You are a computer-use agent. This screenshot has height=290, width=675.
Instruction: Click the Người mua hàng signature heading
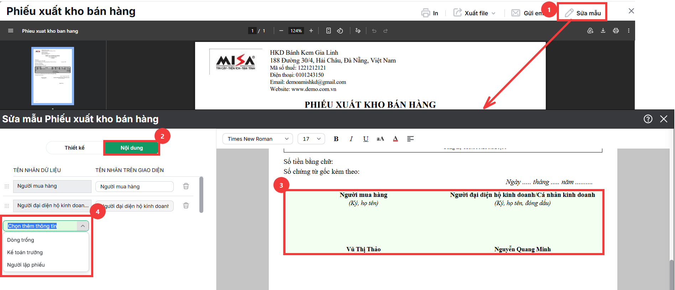363,195
